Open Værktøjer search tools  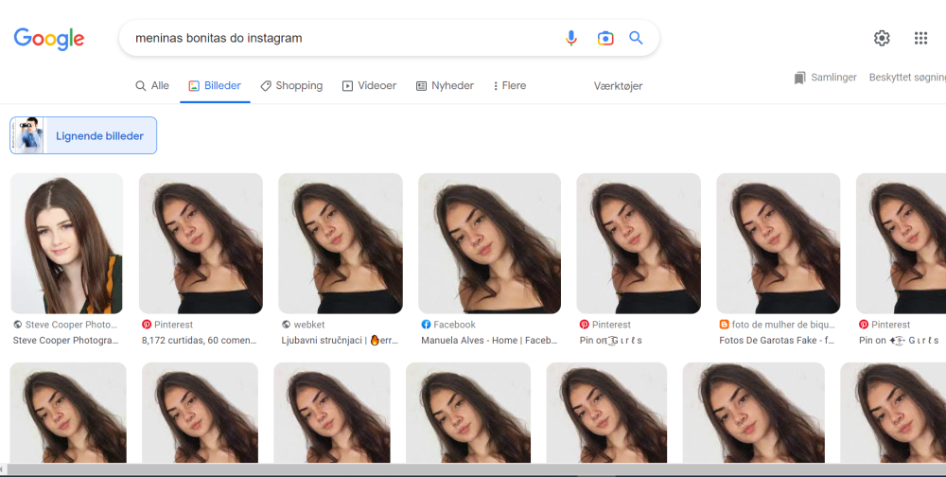tap(618, 86)
